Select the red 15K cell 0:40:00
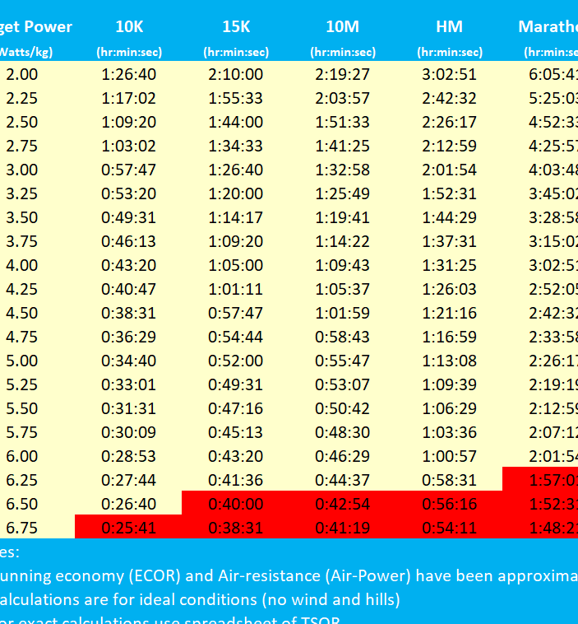Image resolution: width=578 pixels, height=624 pixels. click(x=236, y=504)
